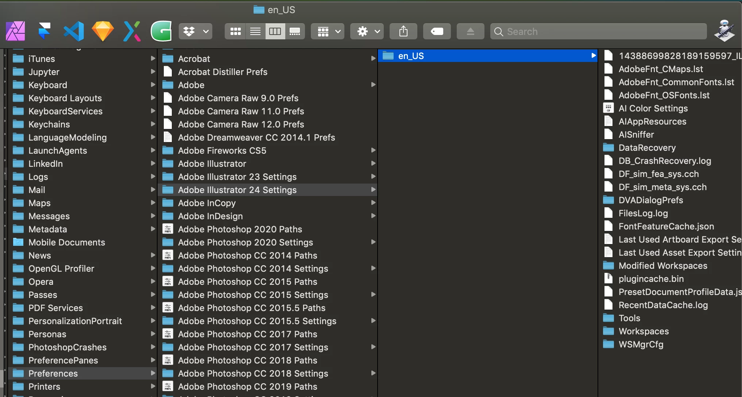The height and width of the screenshot is (397, 742).
Task: Select the plugincache.bin file
Action: [x=651, y=279]
